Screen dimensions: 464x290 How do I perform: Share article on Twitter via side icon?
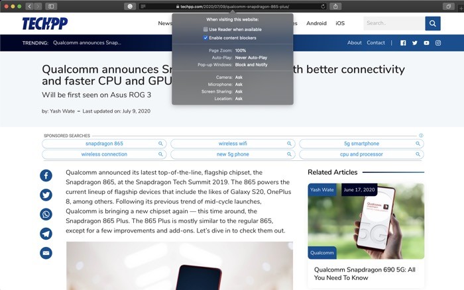(46, 195)
